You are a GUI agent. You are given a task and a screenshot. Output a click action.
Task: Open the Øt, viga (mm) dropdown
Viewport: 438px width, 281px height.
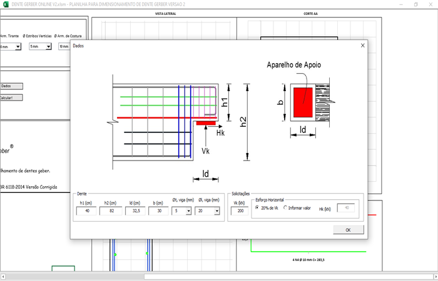(x=188, y=212)
